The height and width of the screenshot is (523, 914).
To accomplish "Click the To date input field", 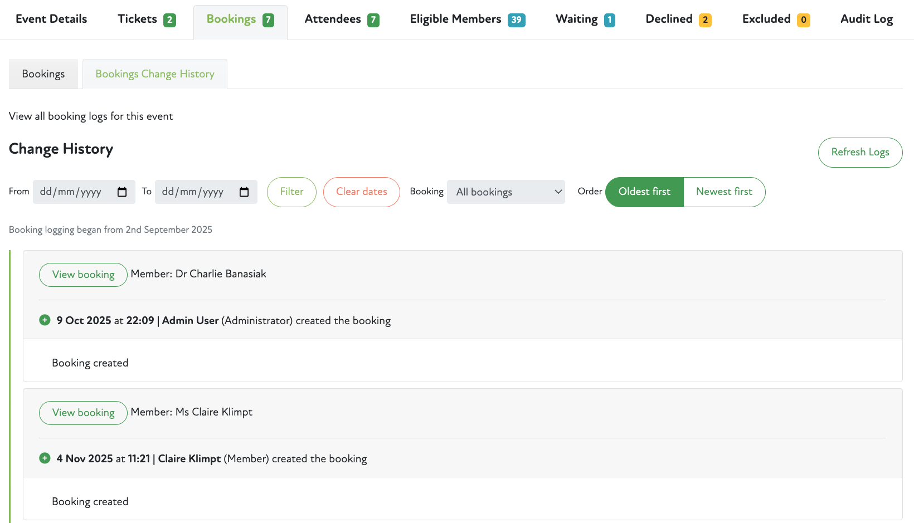I will point(195,192).
